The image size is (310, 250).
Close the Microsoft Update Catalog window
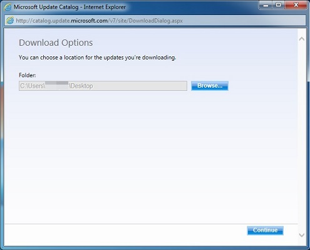point(296,5)
